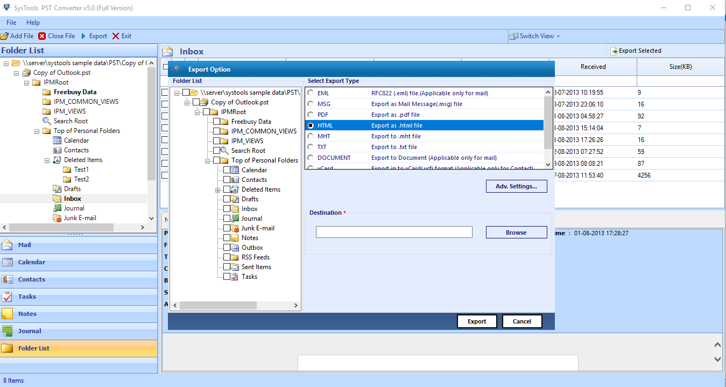The height and width of the screenshot is (387, 726).
Task: Click the Export Selected icon
Action: (614, 51)
